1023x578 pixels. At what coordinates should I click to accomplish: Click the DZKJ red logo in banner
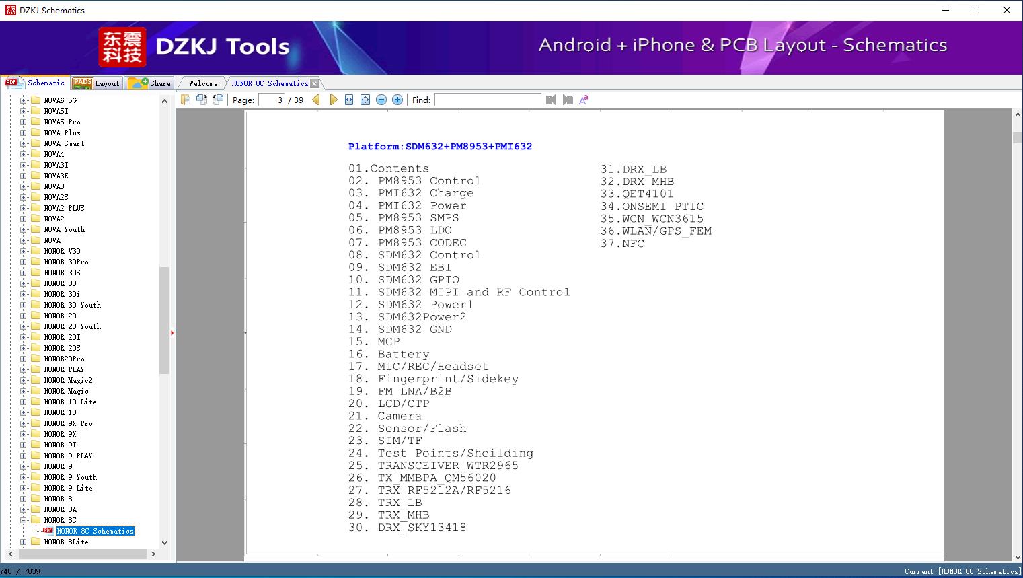point(122,47)
